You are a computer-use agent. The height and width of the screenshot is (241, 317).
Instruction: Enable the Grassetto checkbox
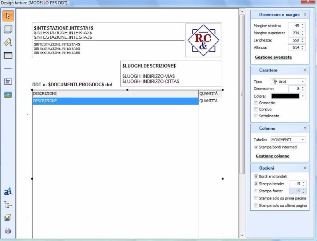[x=256, y=103]
